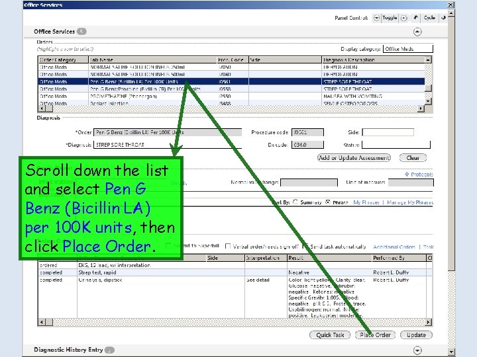Click the Quick Task button
The width and height of the screenshot is (477, 357).
point(330,335)
